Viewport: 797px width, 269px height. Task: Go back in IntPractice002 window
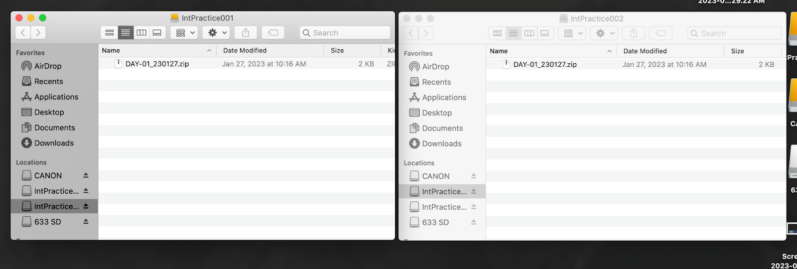click(410, 33)
